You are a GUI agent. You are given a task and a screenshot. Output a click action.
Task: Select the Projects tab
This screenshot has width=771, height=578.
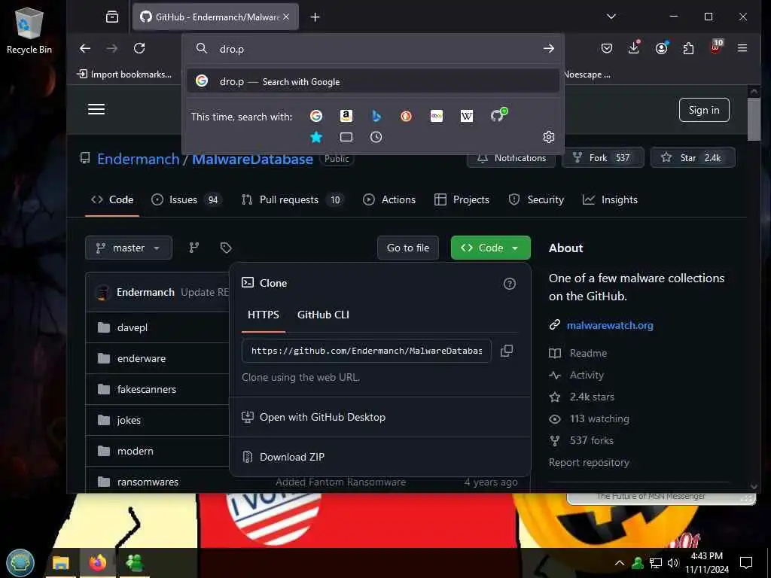(x=462, y=199)
